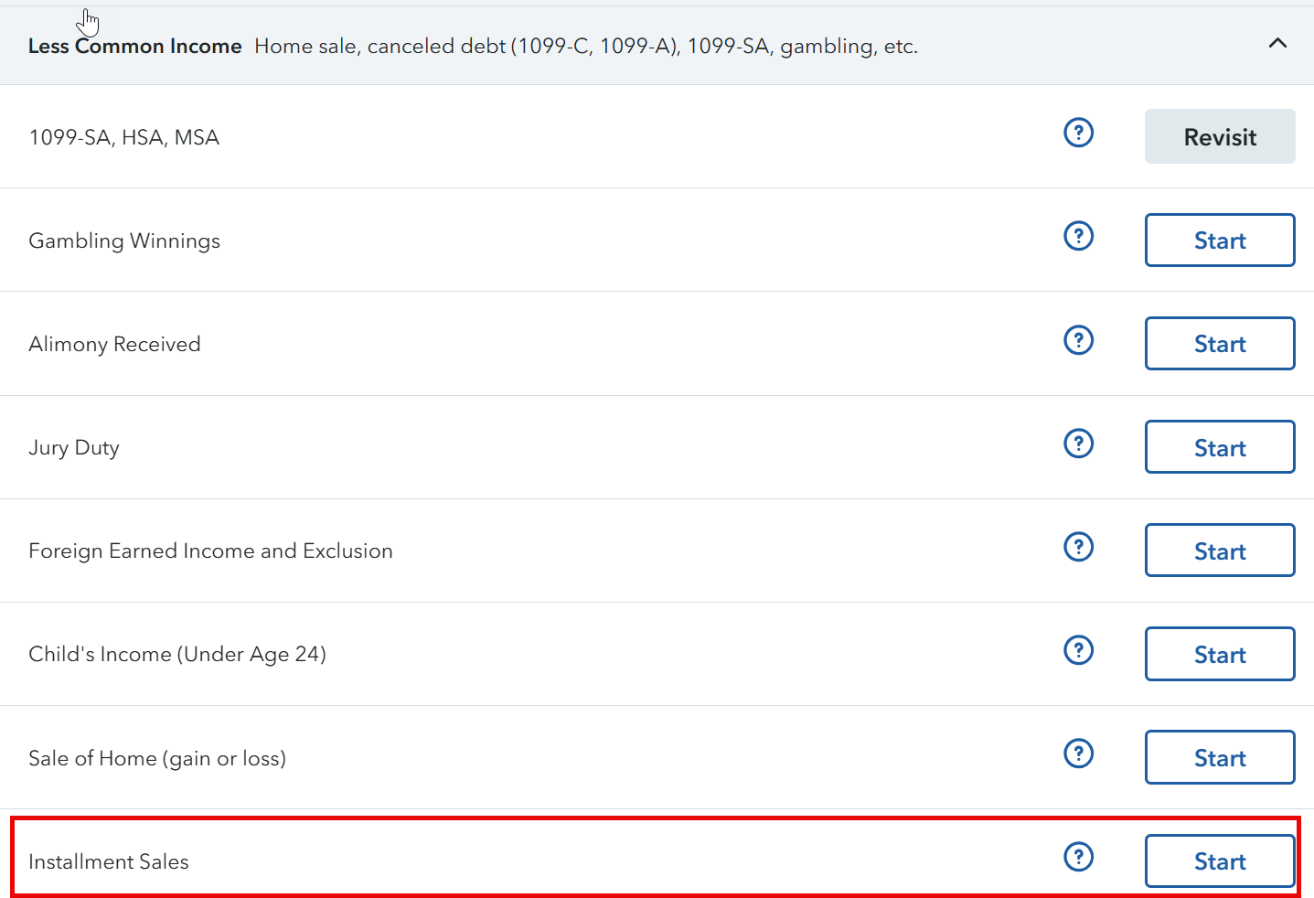
Task: Select the Installment Sales row label
Action: pos(109,862)
